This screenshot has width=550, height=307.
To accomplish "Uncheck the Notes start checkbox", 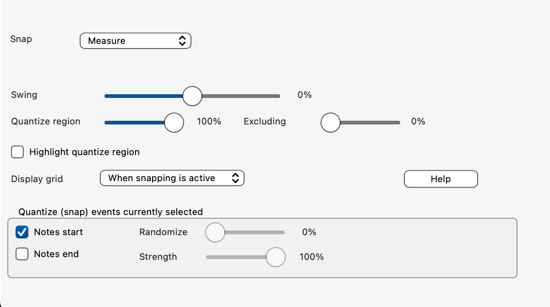I will (22, 232).
